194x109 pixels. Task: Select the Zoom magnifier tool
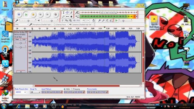click(x=63, y=16)
